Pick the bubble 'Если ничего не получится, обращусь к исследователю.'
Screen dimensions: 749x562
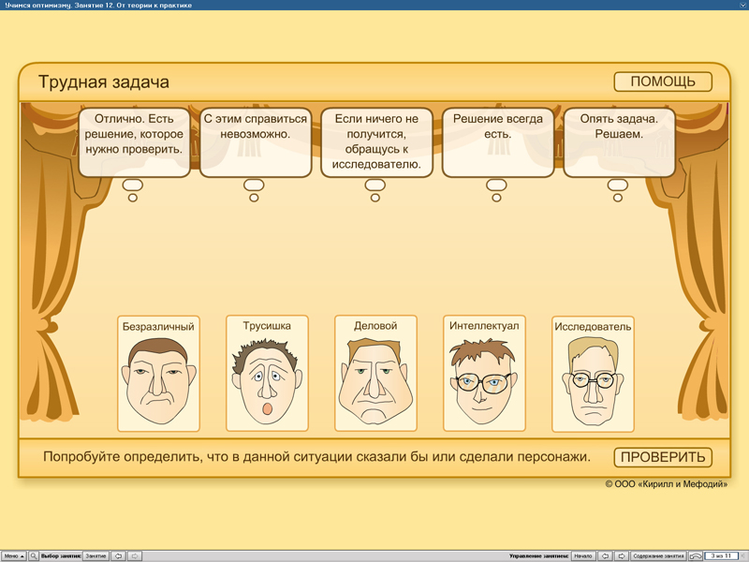[x=377, y=142]
